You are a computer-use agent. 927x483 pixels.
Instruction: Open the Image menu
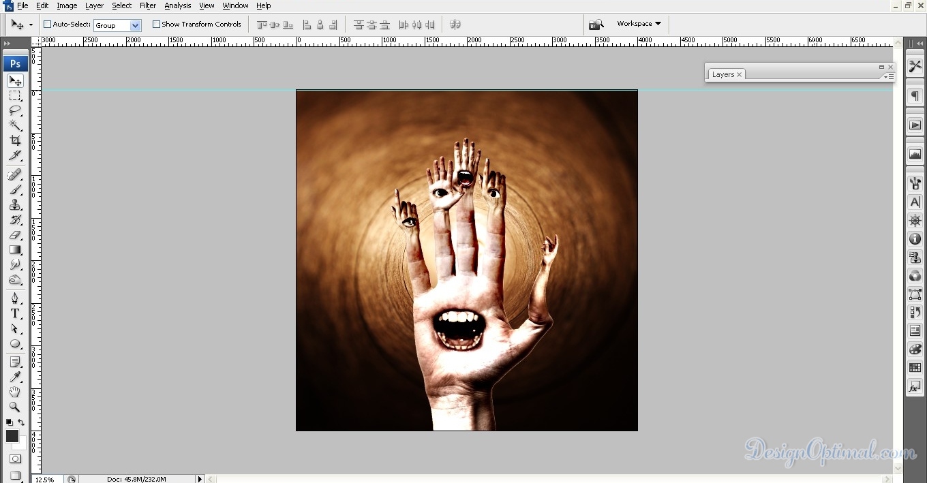coord(67,5)
